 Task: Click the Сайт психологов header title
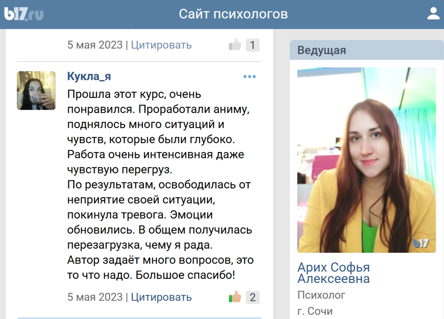233,14
